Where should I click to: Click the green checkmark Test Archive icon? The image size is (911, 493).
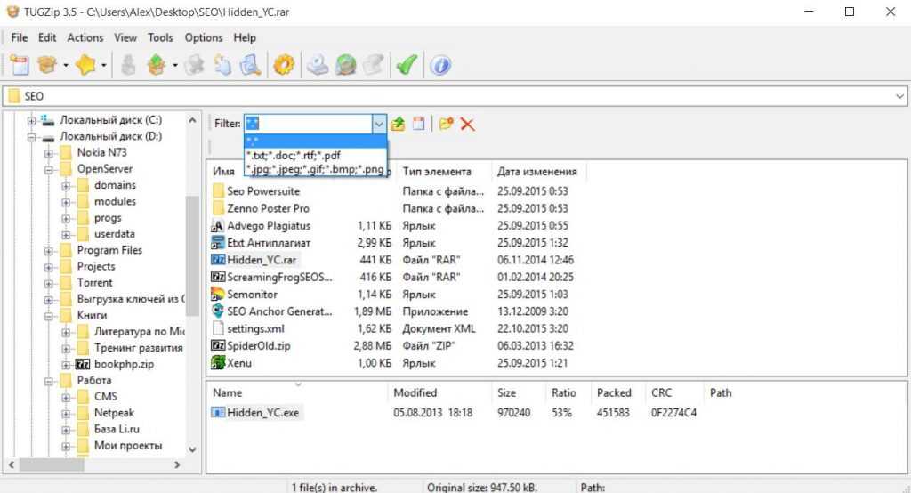(x=407, y=65)
